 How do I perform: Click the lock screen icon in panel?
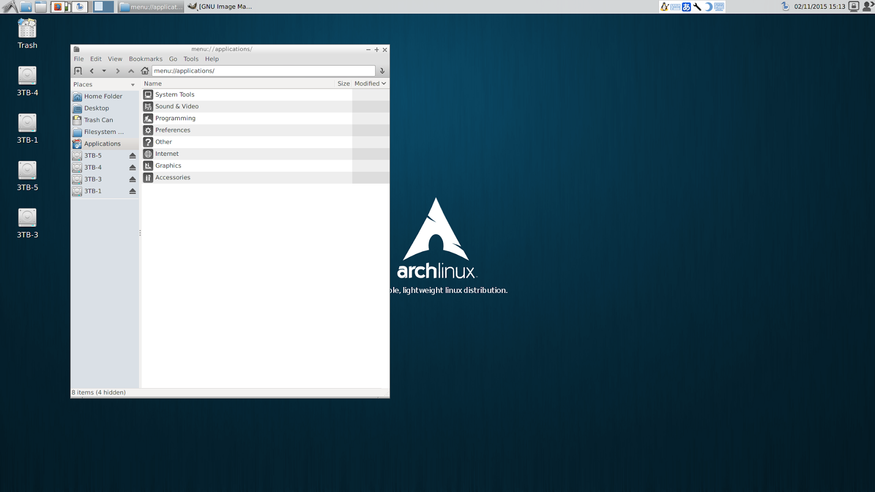tap(854, 7)
